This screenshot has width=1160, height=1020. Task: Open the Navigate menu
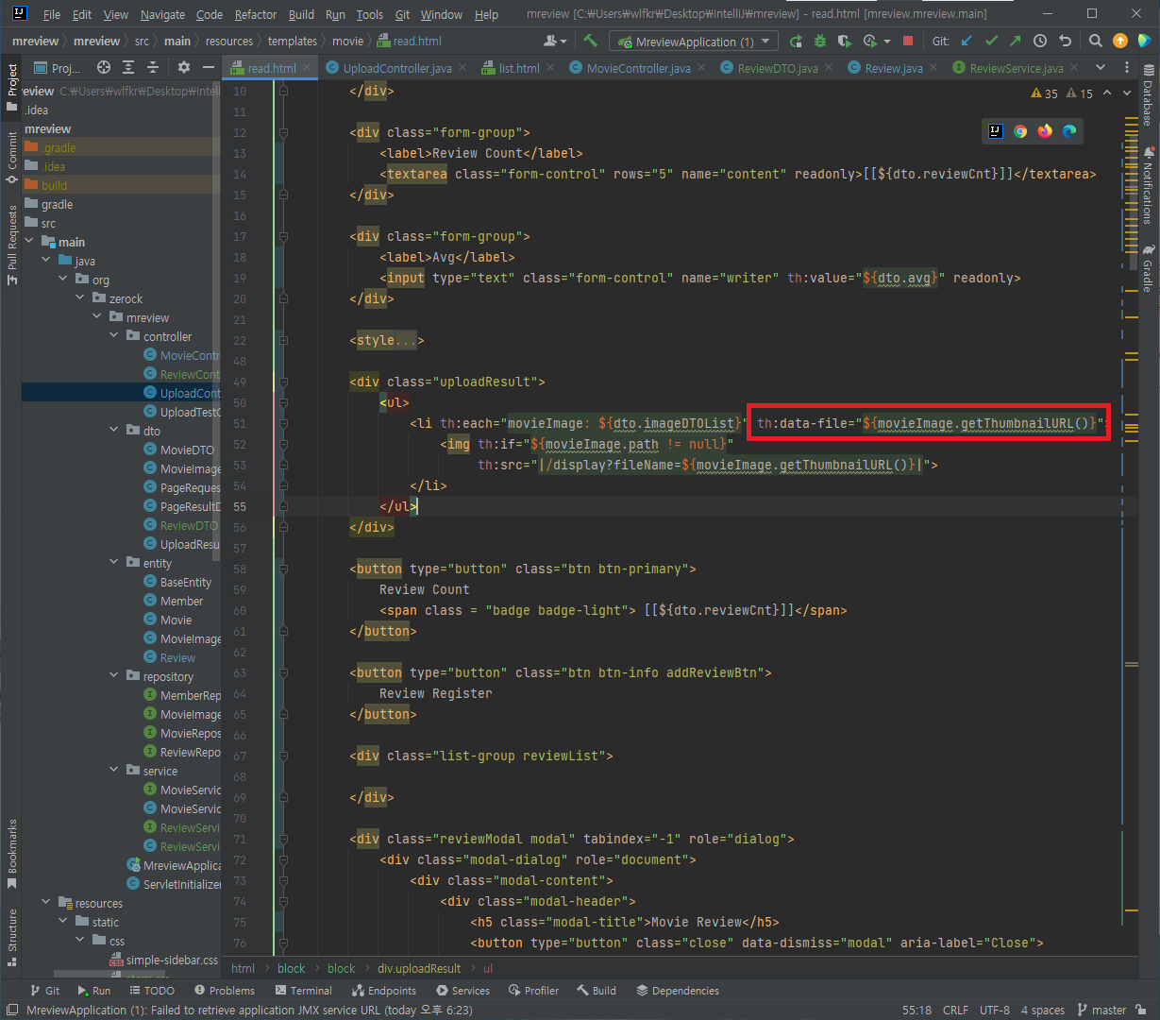(x=163, y=14)
